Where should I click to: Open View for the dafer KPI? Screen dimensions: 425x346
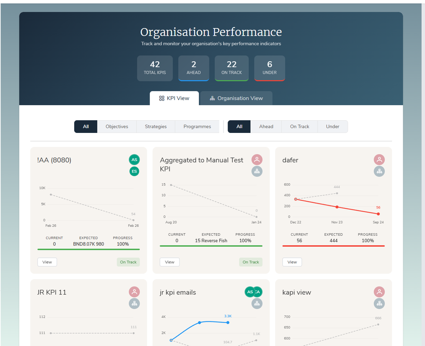pyautogui.click(x=292, y=262)
